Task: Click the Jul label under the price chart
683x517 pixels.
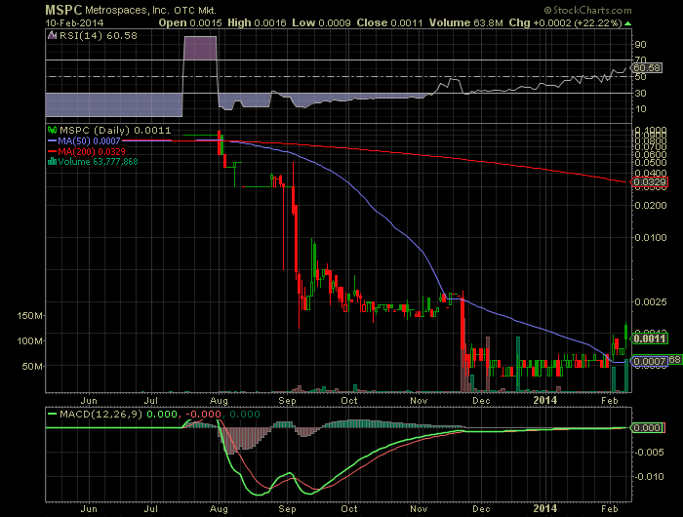Action: coord(150,400)
